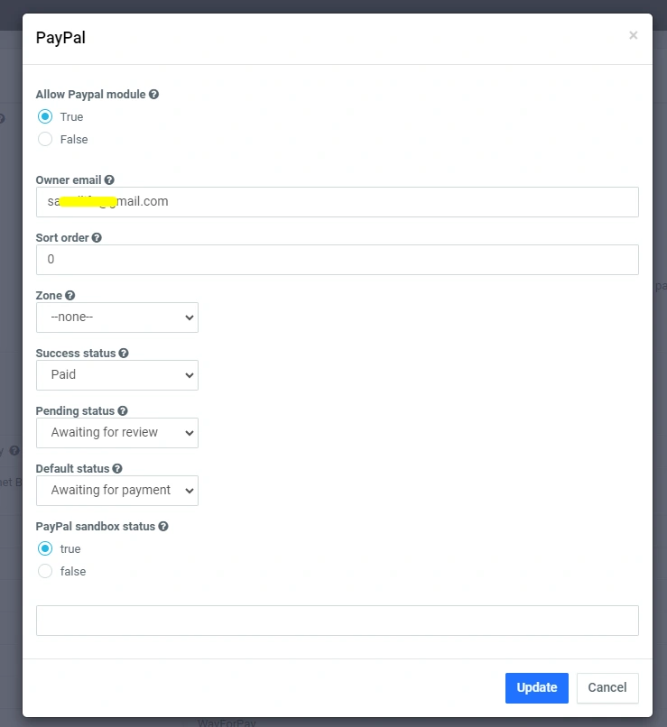Set PayPal sandbox status to false
Image resolution: width=667 pixels, height=727 pixels.
(45, 571)
